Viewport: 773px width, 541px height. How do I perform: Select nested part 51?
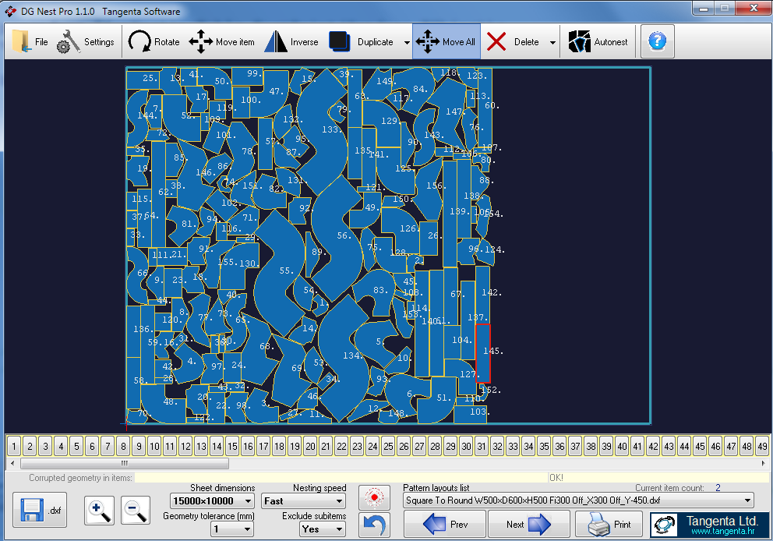point(436,398)
